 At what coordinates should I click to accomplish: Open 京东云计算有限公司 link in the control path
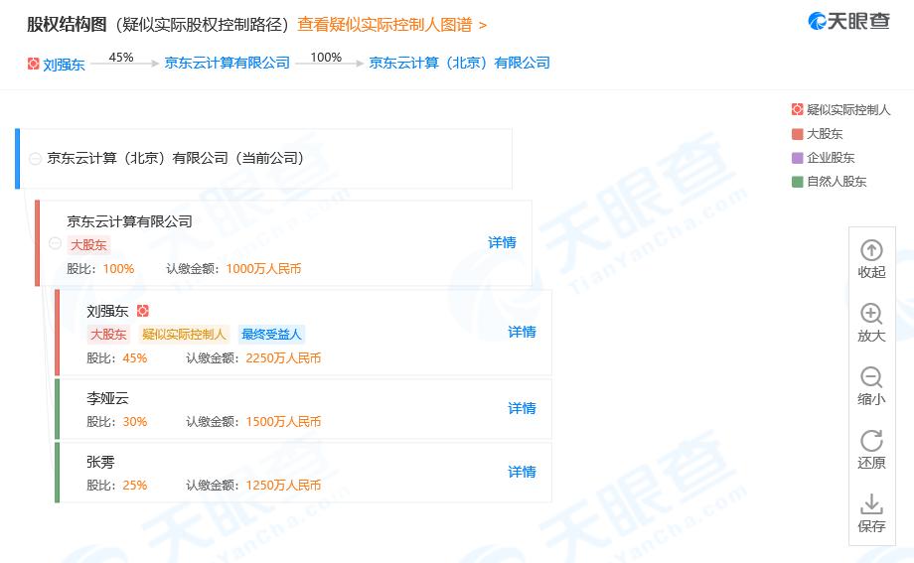[227, 63]
